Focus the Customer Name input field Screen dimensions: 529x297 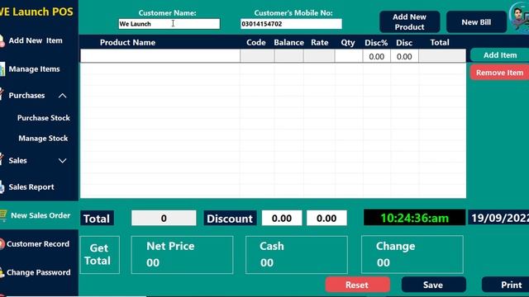(x=169, y=24)
